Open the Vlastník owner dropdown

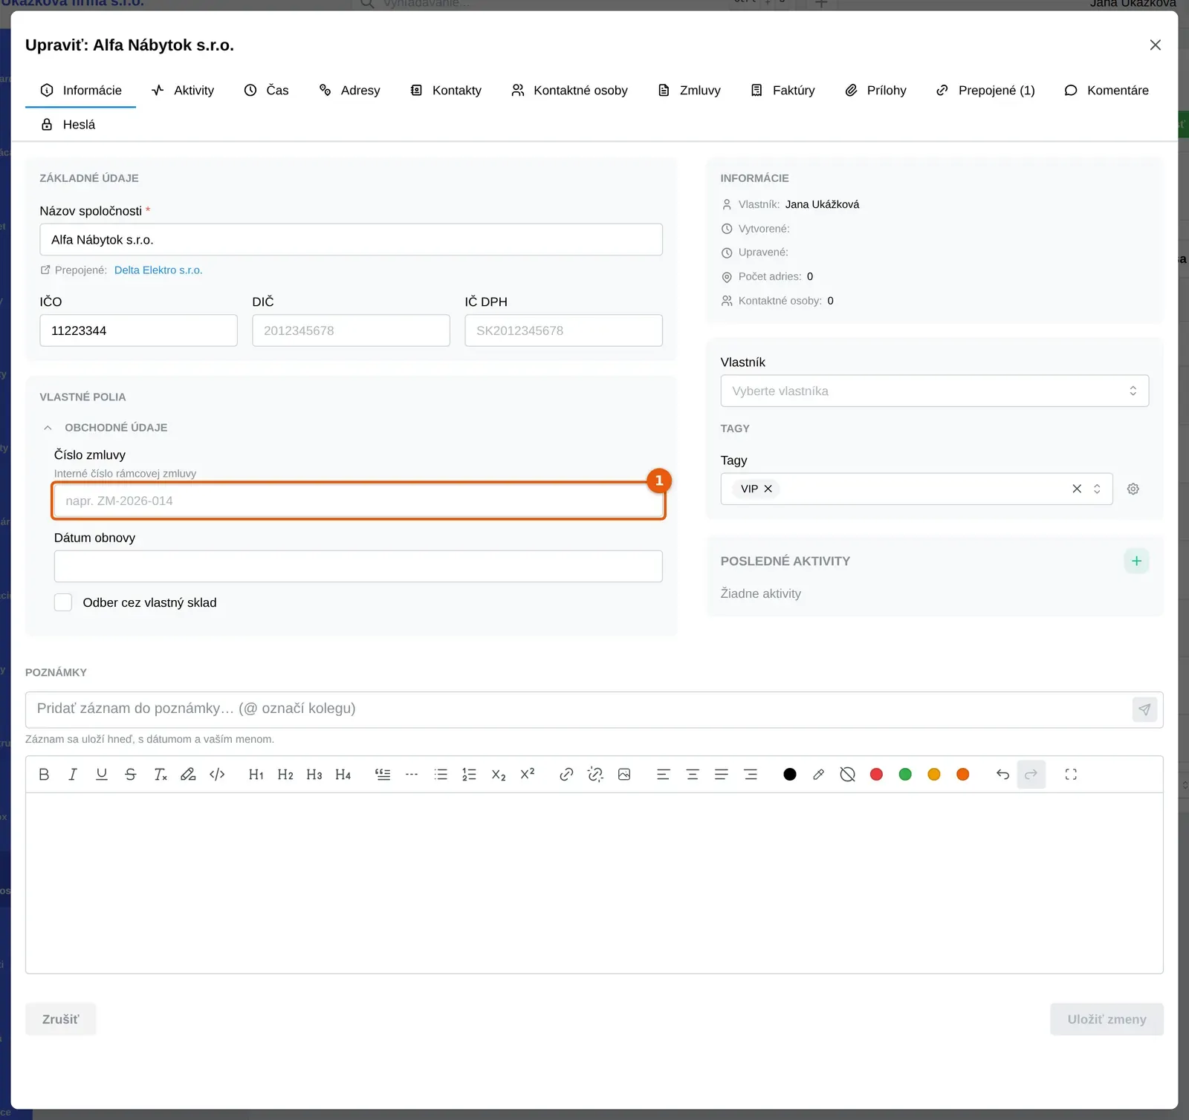coord(934,391)
